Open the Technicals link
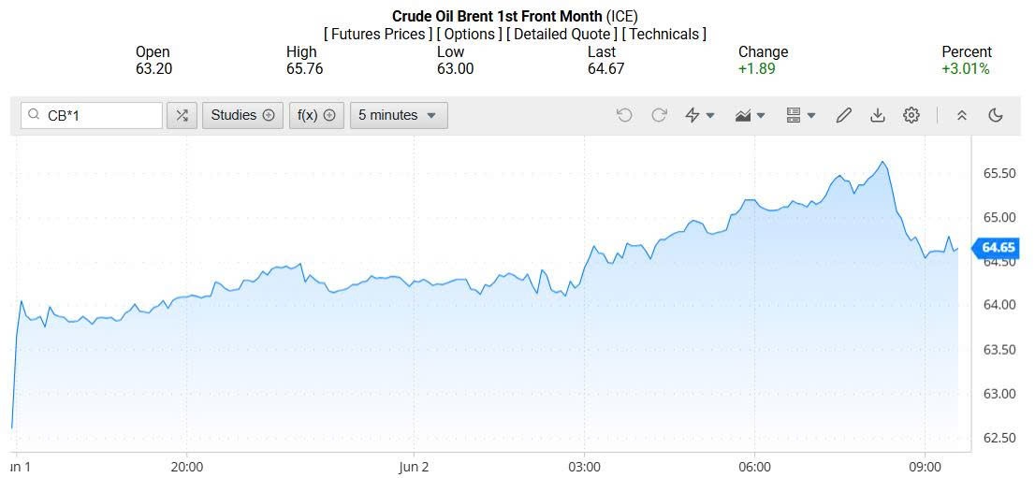 coord(663,34)
